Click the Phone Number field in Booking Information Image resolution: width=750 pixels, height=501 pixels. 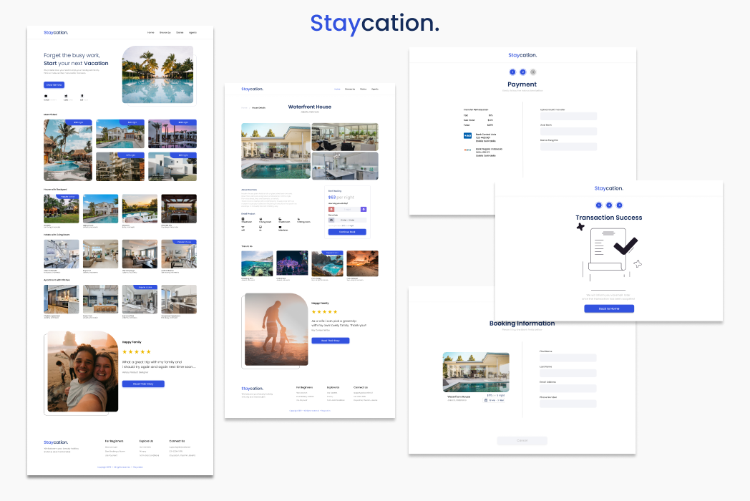tap(568, 404)
